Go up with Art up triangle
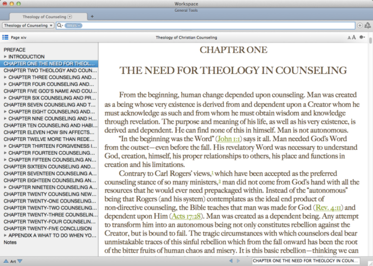Image resolution: width=373 pixels, height=266 pixels. 6,261
